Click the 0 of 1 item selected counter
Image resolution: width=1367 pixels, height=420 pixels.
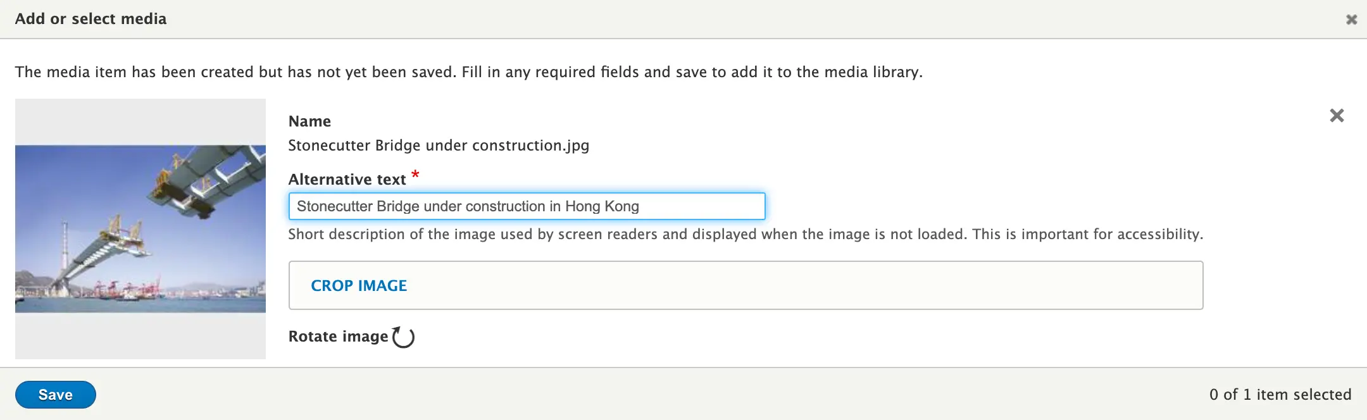[x=1280, y=395]
